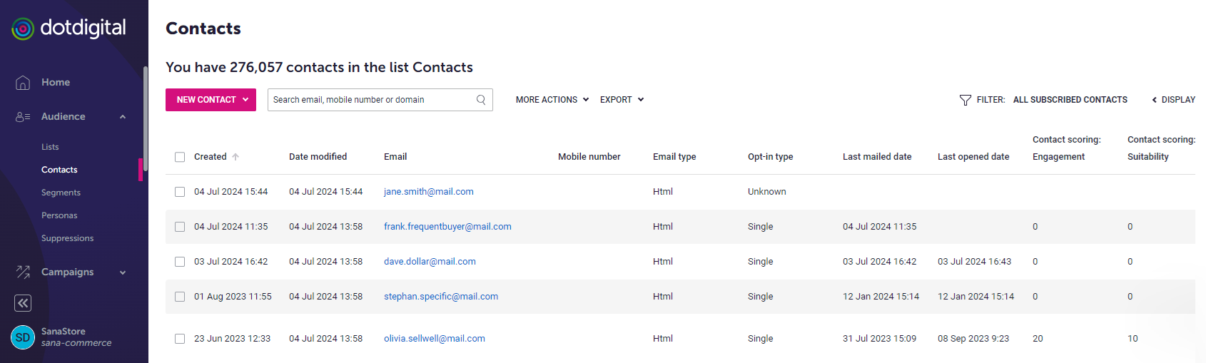Click the Audience people icon

pyautogui.click(x=23, y=117)
